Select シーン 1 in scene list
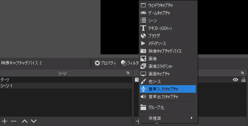The height and width of the screenshot is (126, 248). [66, 86]
